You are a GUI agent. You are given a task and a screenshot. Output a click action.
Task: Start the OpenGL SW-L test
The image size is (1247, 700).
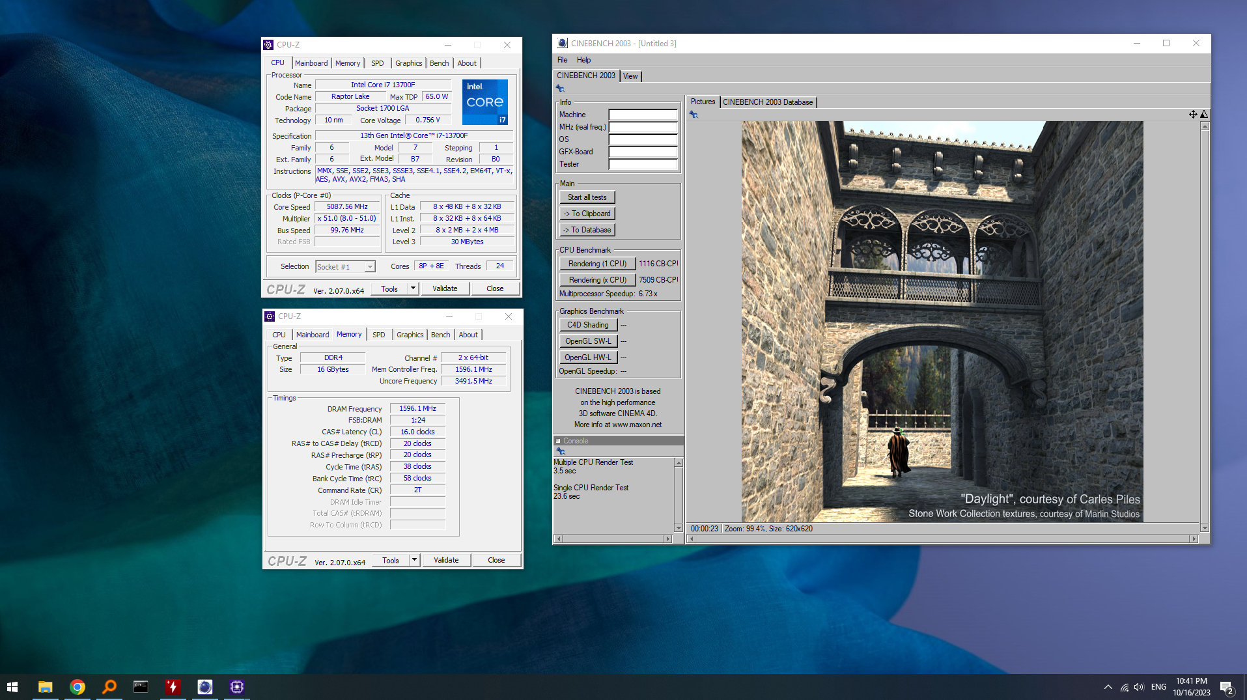pyautogui.click(x=587, y=341)
